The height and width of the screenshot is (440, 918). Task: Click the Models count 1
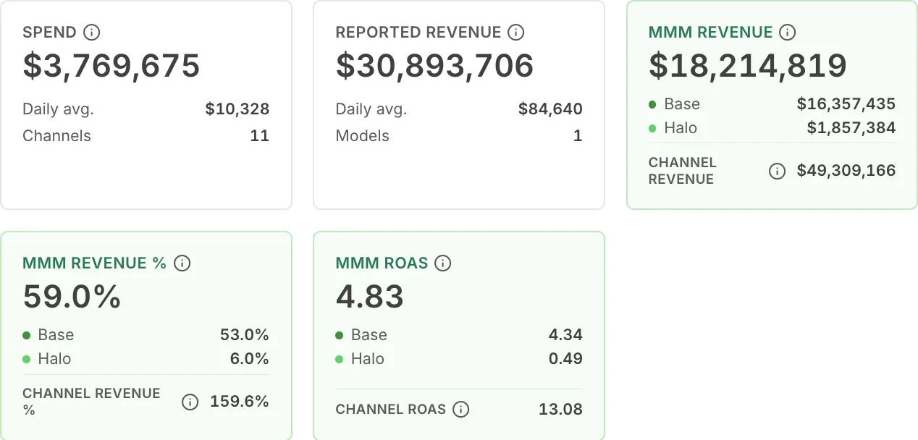coord(578,136)
